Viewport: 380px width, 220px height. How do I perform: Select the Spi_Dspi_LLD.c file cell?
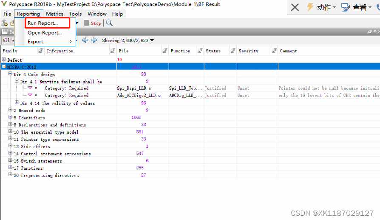click(134, 88)
